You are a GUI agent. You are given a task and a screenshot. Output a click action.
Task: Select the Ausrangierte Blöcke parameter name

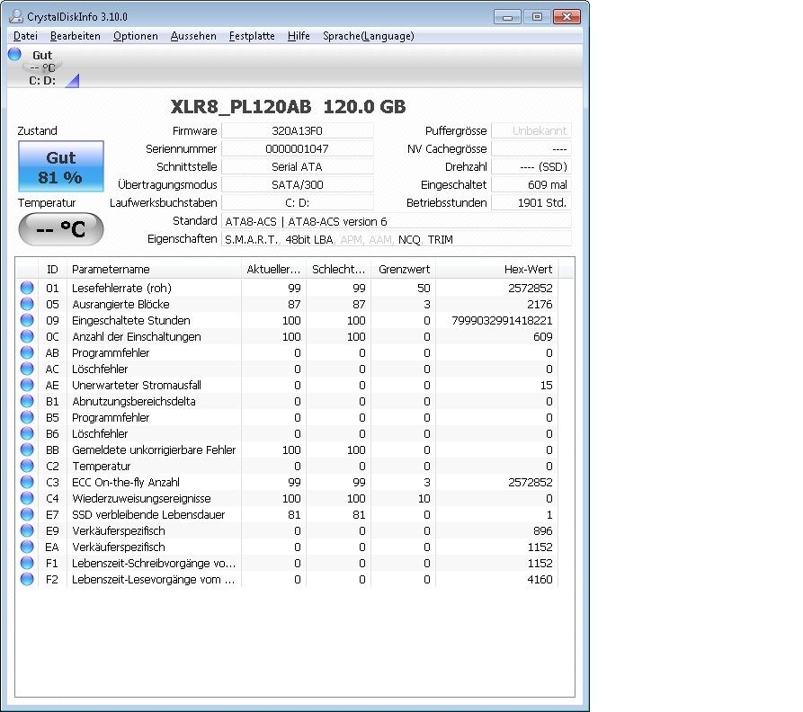click(120, 304)
